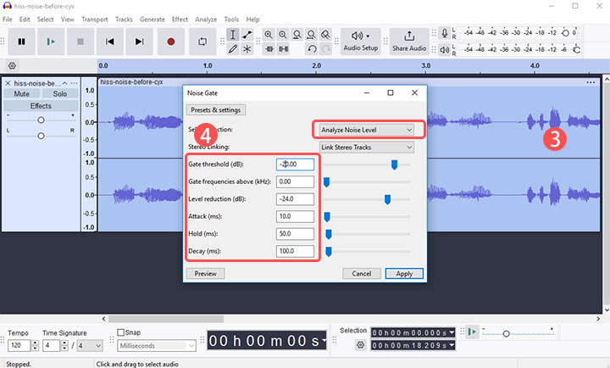Solo the hiss-noise track
Screen dimensions: 610x368
60,94
